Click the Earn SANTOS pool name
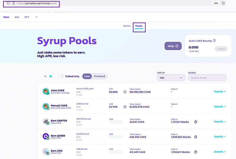The image size is (236, 159). (59, 121)
